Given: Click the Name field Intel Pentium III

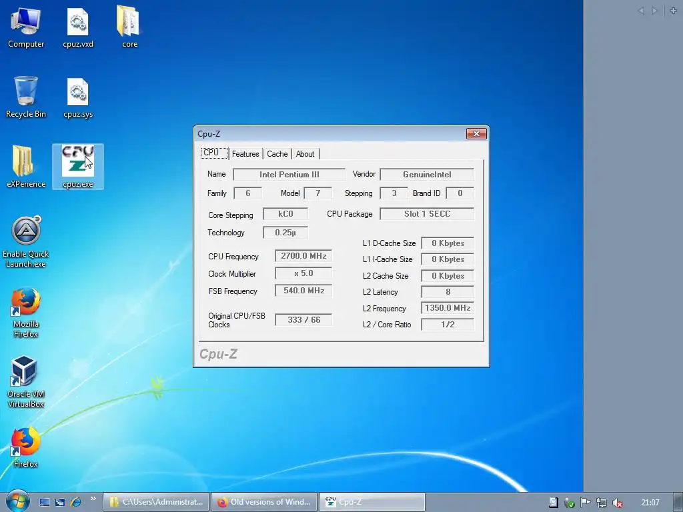Looking at the screenshot, I should coord(289,175).
